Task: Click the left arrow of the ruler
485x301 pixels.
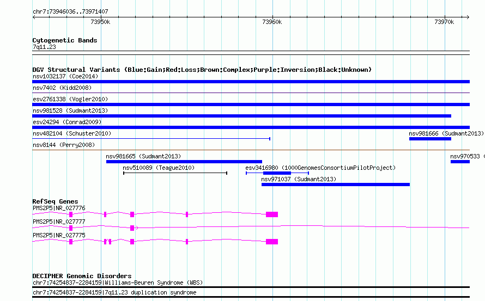Action: [x=34, y=17]
